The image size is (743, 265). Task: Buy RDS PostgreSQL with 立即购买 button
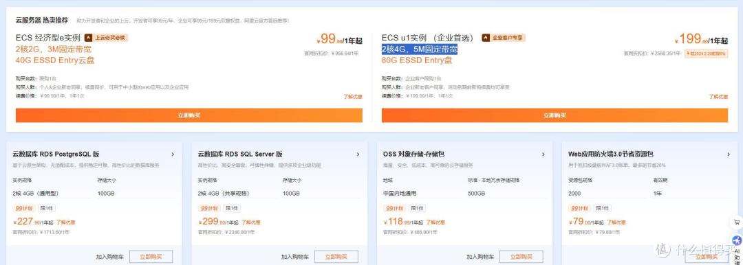click(151, 257)
